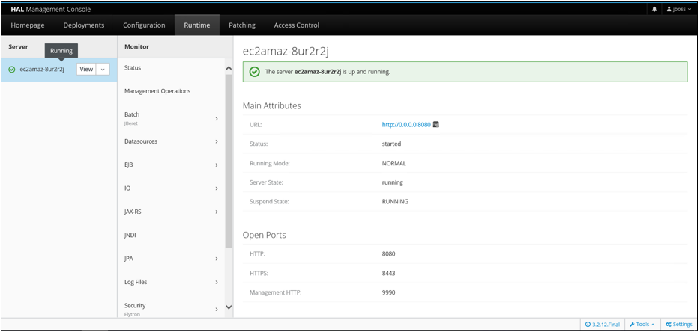Go to the Homepage tab
This screenshot has width=700, height=332.
pos(28,25)
